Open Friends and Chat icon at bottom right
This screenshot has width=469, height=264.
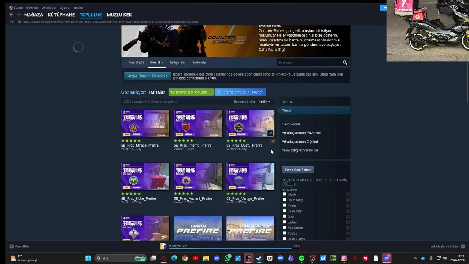[463, 246]
